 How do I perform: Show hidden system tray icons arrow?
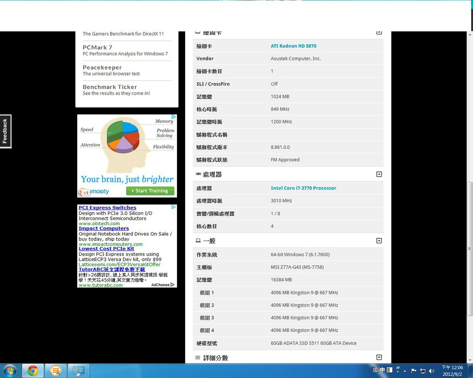[x=405, y=371]
